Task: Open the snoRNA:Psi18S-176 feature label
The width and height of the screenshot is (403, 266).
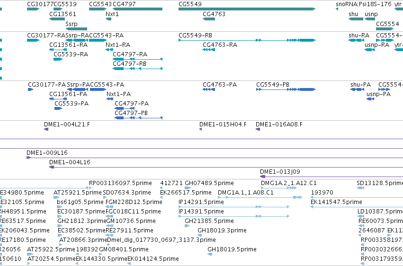Action: click(x=363, y=4)
